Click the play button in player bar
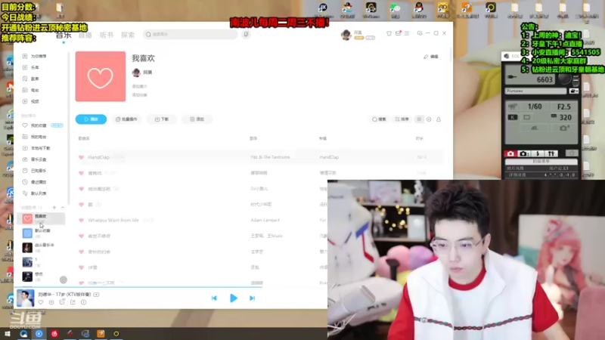Image resolution: width=605 pixels, height=340 pixels. (x=234, y=298)
